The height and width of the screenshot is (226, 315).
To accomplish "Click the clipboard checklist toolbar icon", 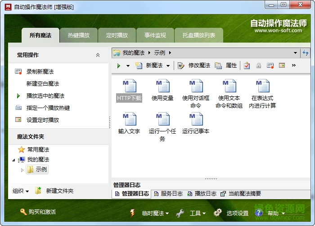I will [x=247, y=65].
